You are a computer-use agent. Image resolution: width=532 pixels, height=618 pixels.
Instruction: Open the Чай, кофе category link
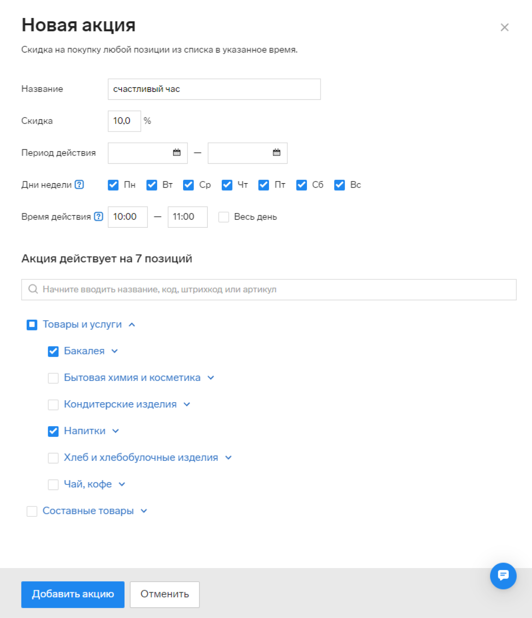88,484
